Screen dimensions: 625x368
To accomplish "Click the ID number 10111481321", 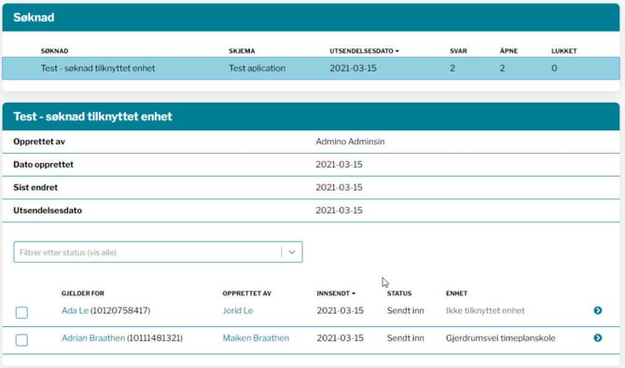I will (x=155, y=338).
